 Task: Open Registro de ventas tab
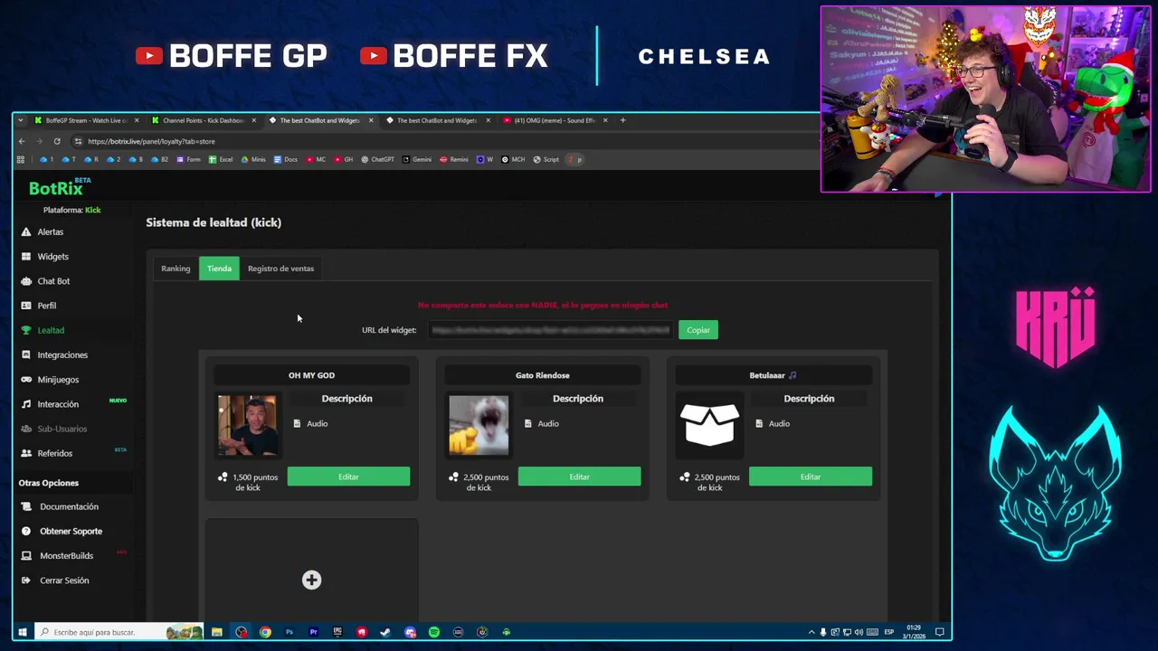(280, 269)
